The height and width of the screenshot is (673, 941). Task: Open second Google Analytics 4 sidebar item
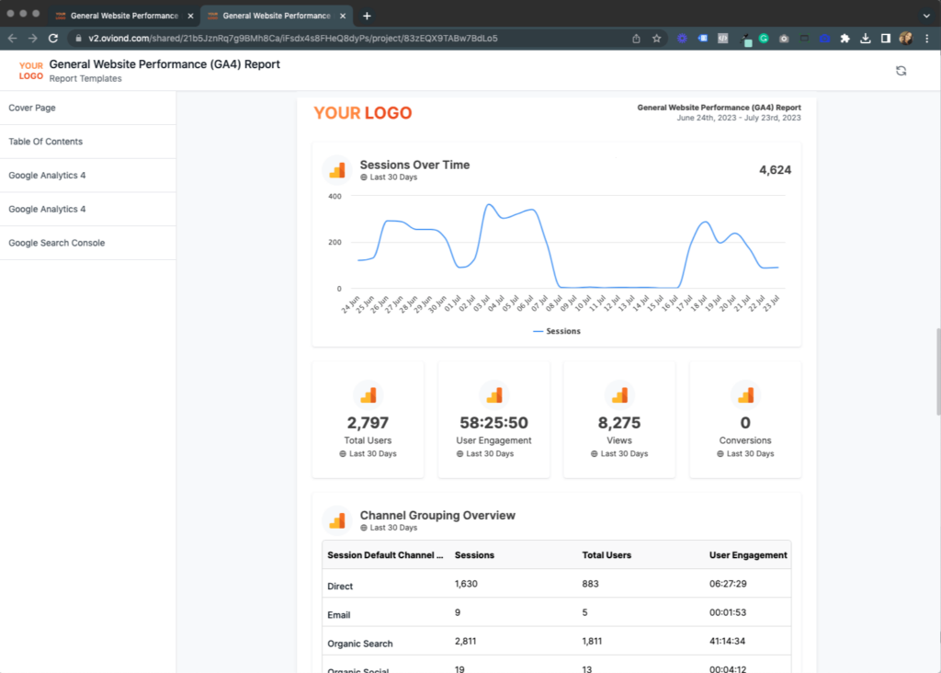pyautogui.click(x=87, y=209)
